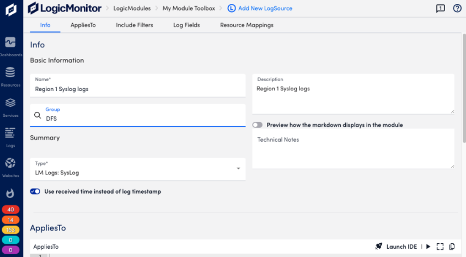Click the purple alert count badge
The image size is (466, 257).
pos(10,250)
